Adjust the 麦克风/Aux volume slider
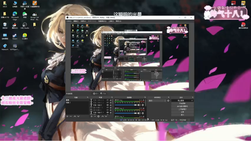Screen dimensions: 251x141 (126, 105)
